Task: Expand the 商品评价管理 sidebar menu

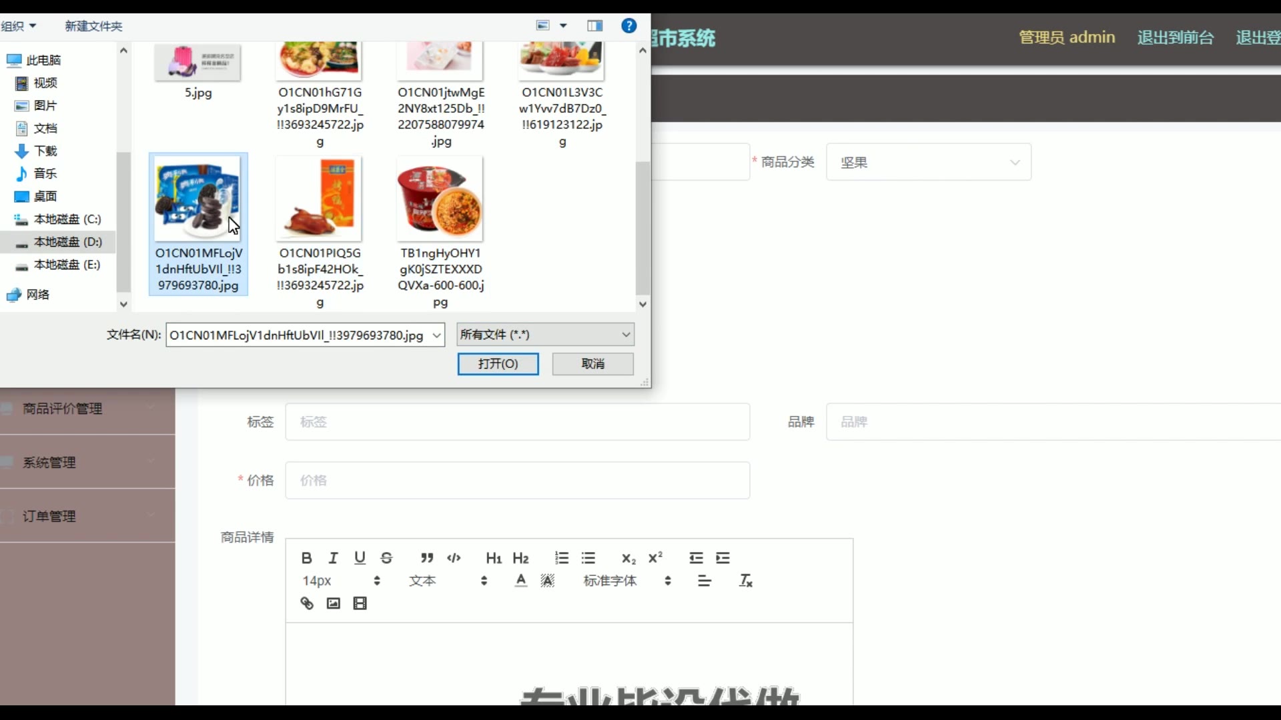Action: click(87, 409)
